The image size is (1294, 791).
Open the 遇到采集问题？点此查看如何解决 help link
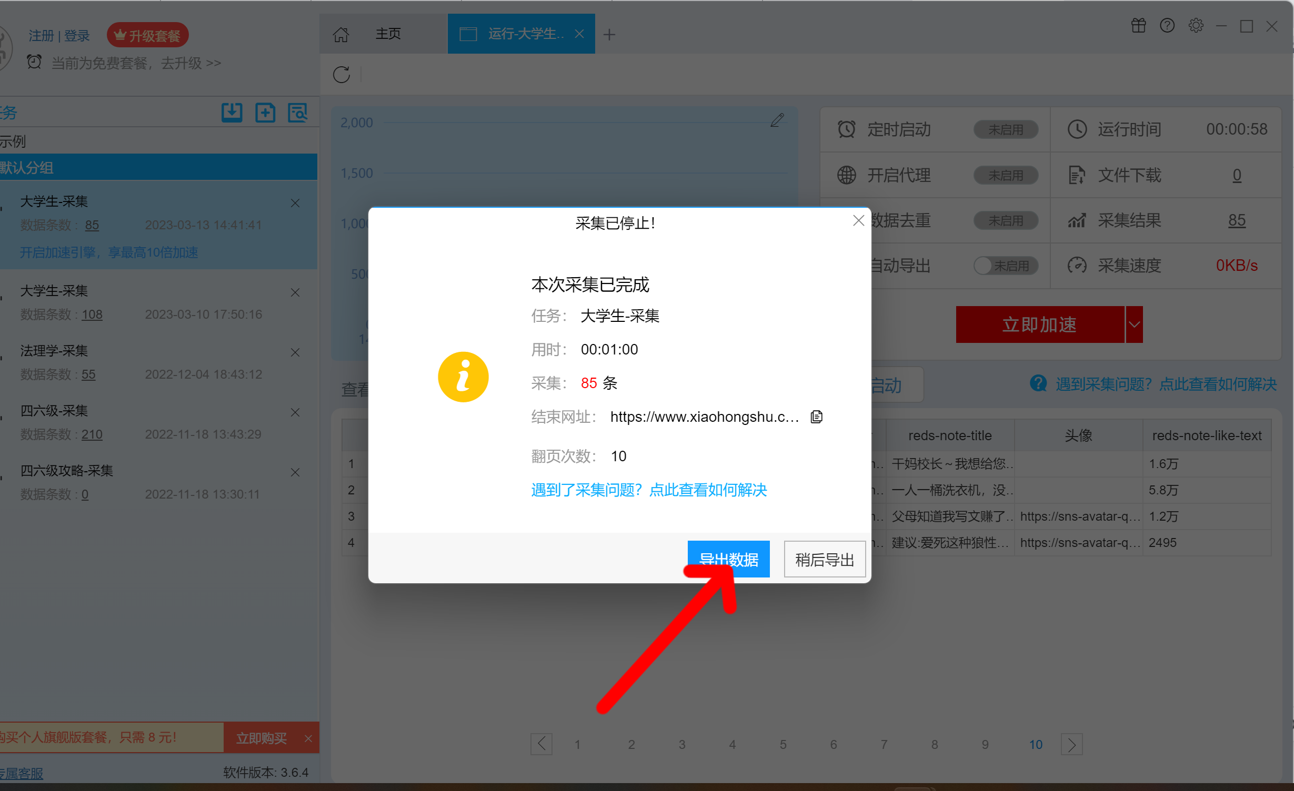point(1166,384)
